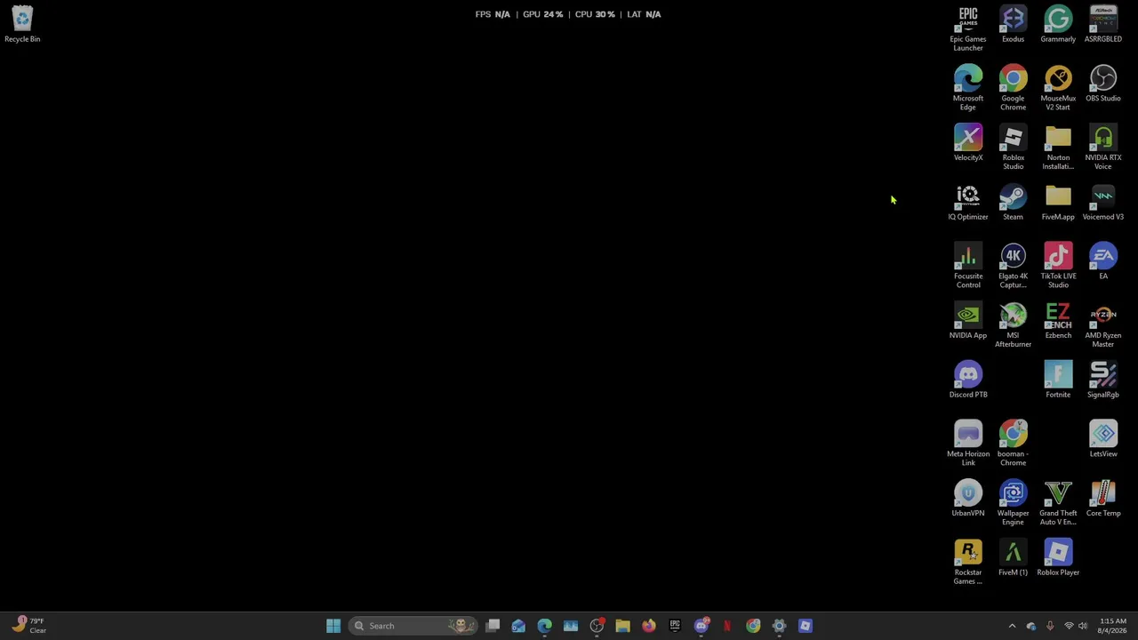The image size is (1138, 640).
Task: Select the Discord PTB desktop shortcut
Action: (968, 380)
